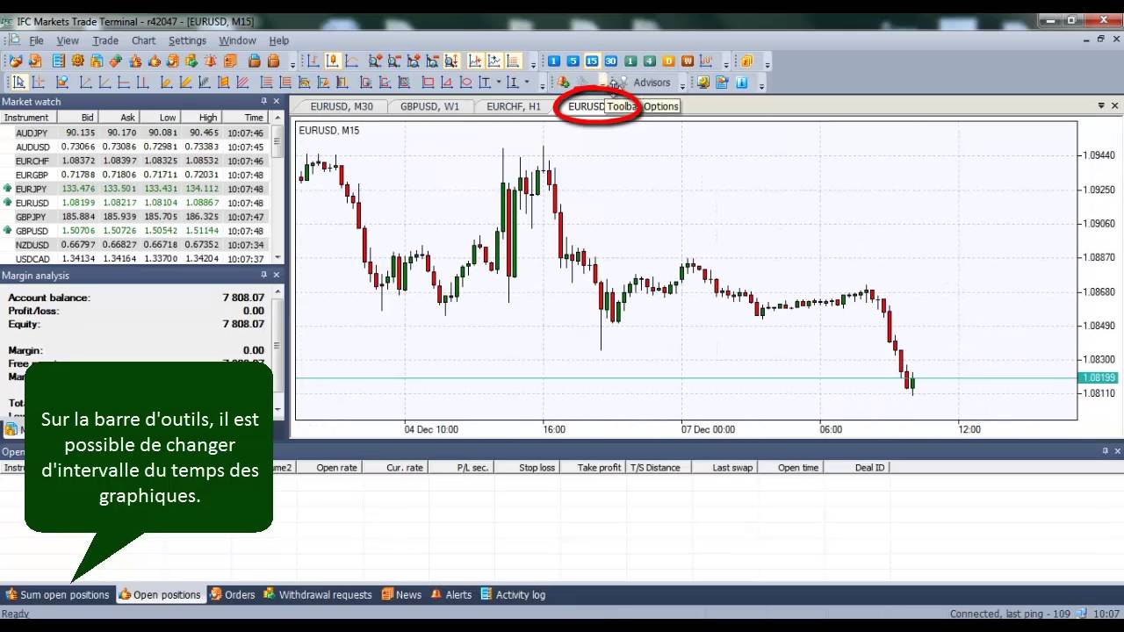This screenshot has width=1124, height=632.
Task: Open the Trade menu
Action: pyautogui.click(x=105, y=40)
